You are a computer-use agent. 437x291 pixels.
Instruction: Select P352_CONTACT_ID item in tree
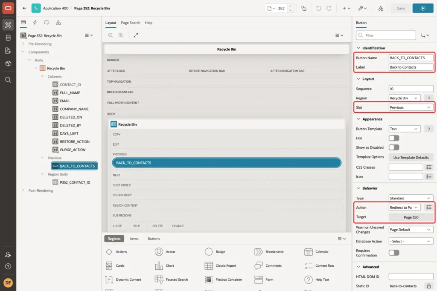coord(75,182)
